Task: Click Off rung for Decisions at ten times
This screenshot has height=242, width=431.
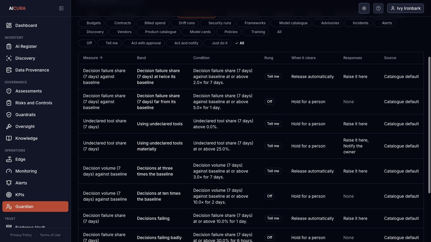Action: (269, 196)
